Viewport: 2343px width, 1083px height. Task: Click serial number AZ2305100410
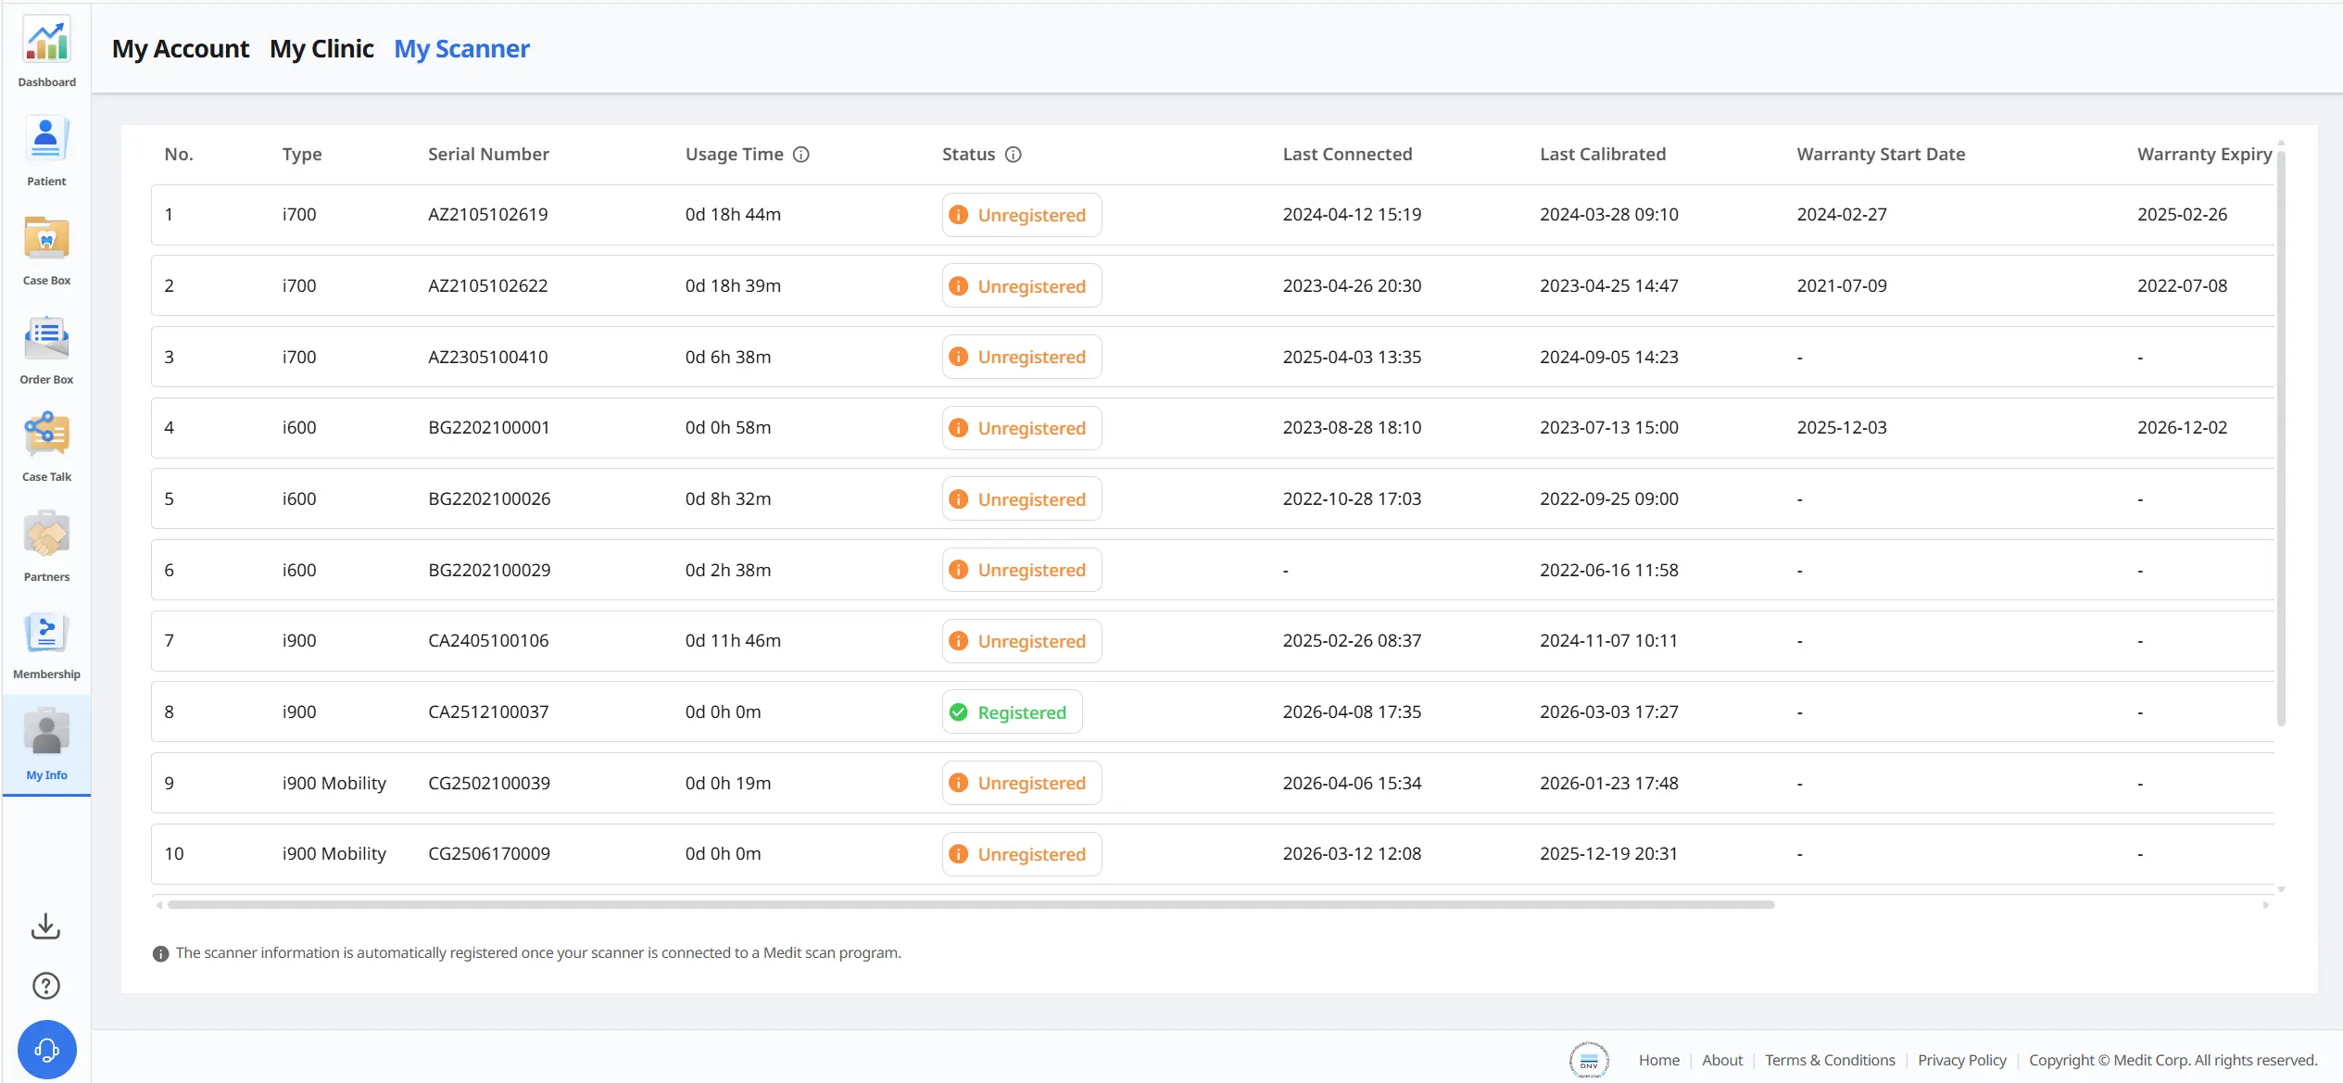pos(487,357)
